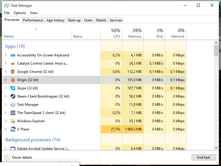Select the Apps (10) group heading

[x=15, y=46]
